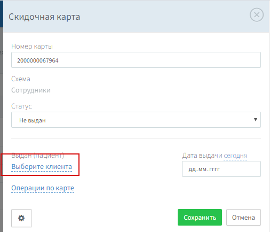Click the dark blue sidebar strip
Screen dimensions: 270x232
click(2, 13)
